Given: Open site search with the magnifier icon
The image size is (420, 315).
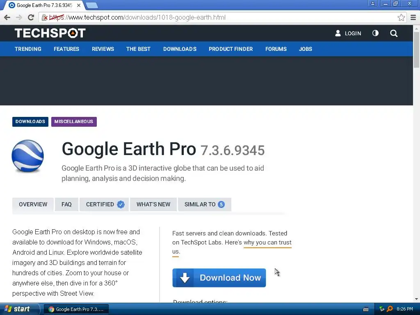Looking at the screenshot, I should (394, 33).
